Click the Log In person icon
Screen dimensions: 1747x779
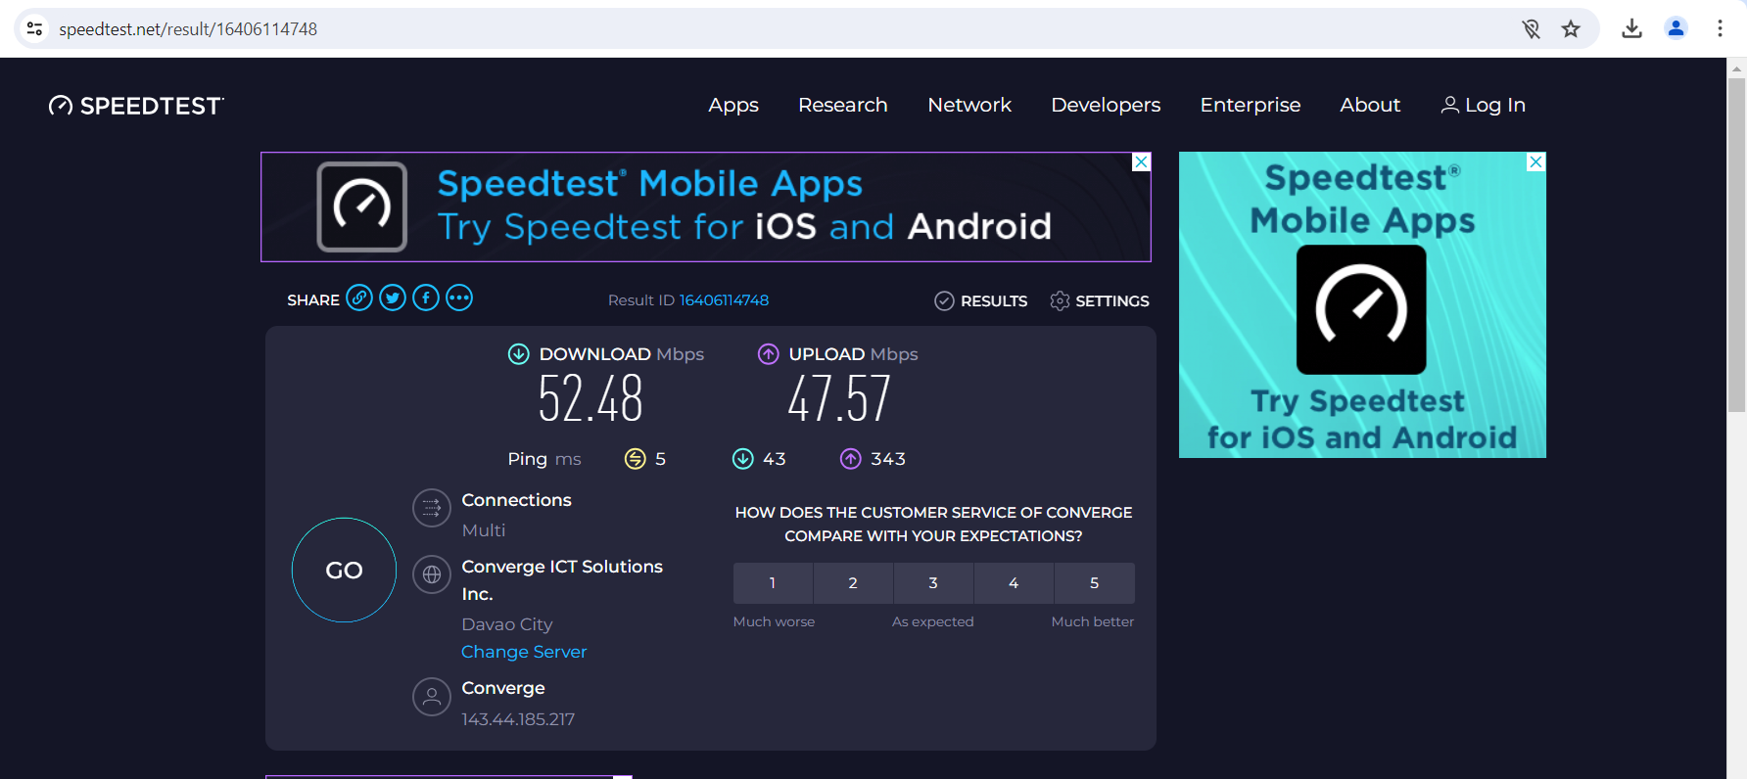tap(1450, 105)
